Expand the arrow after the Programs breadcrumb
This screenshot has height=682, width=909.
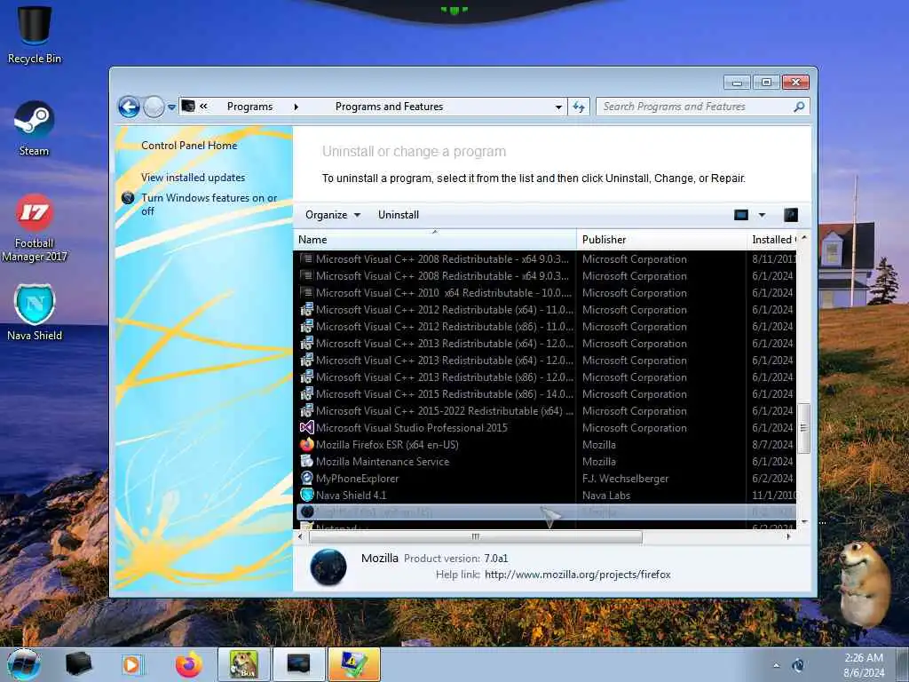pyautogui.click(x=296, y=107)
